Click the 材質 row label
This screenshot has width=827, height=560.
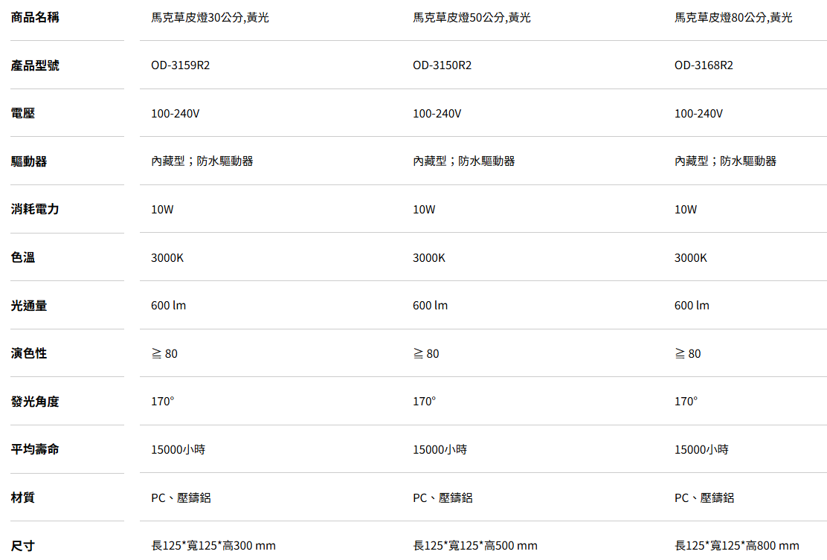[23, 498]
